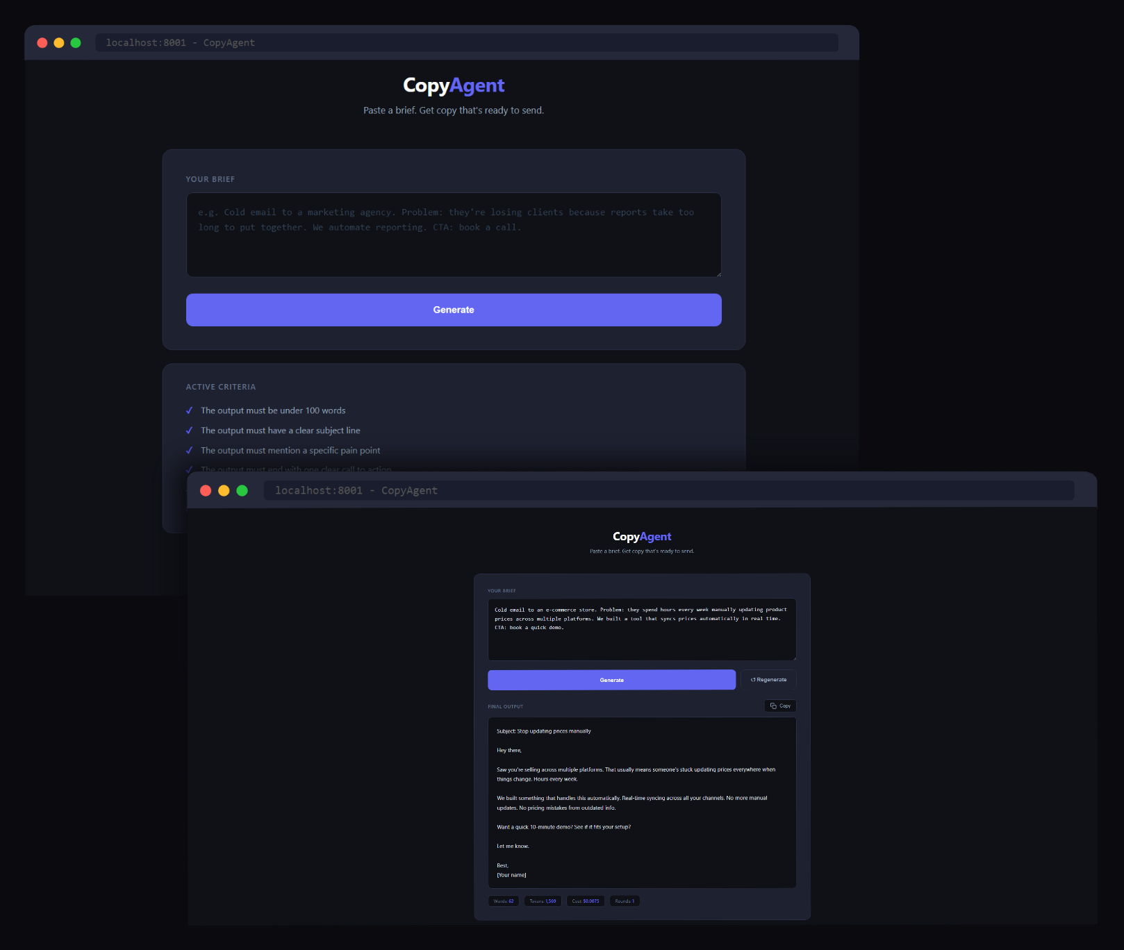Click the Words: 62 stat badge
Viewport: 1124px width, 950px height.
pyautogui.click(x=504, y=901)
